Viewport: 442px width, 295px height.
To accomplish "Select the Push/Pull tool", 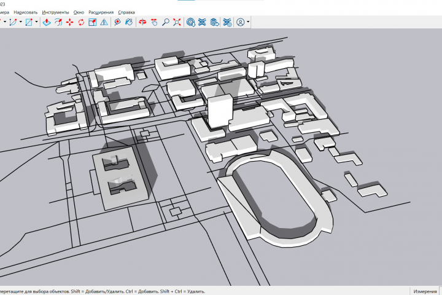I will tap(47, 22).
